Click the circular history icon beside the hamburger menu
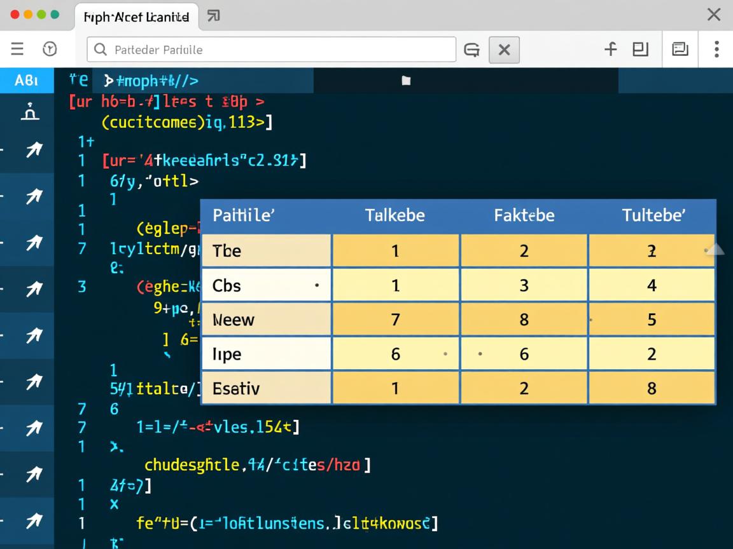This screenshot has height=549, width=733. point(50,49)
